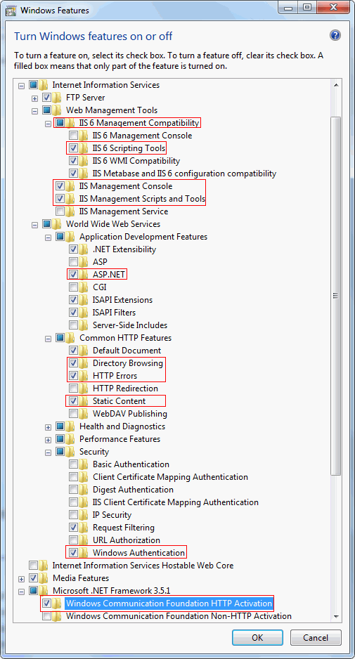This screenshot has width=355, height=659.
Task: Click the Cancel button
Action: click(x=316, y=637)
